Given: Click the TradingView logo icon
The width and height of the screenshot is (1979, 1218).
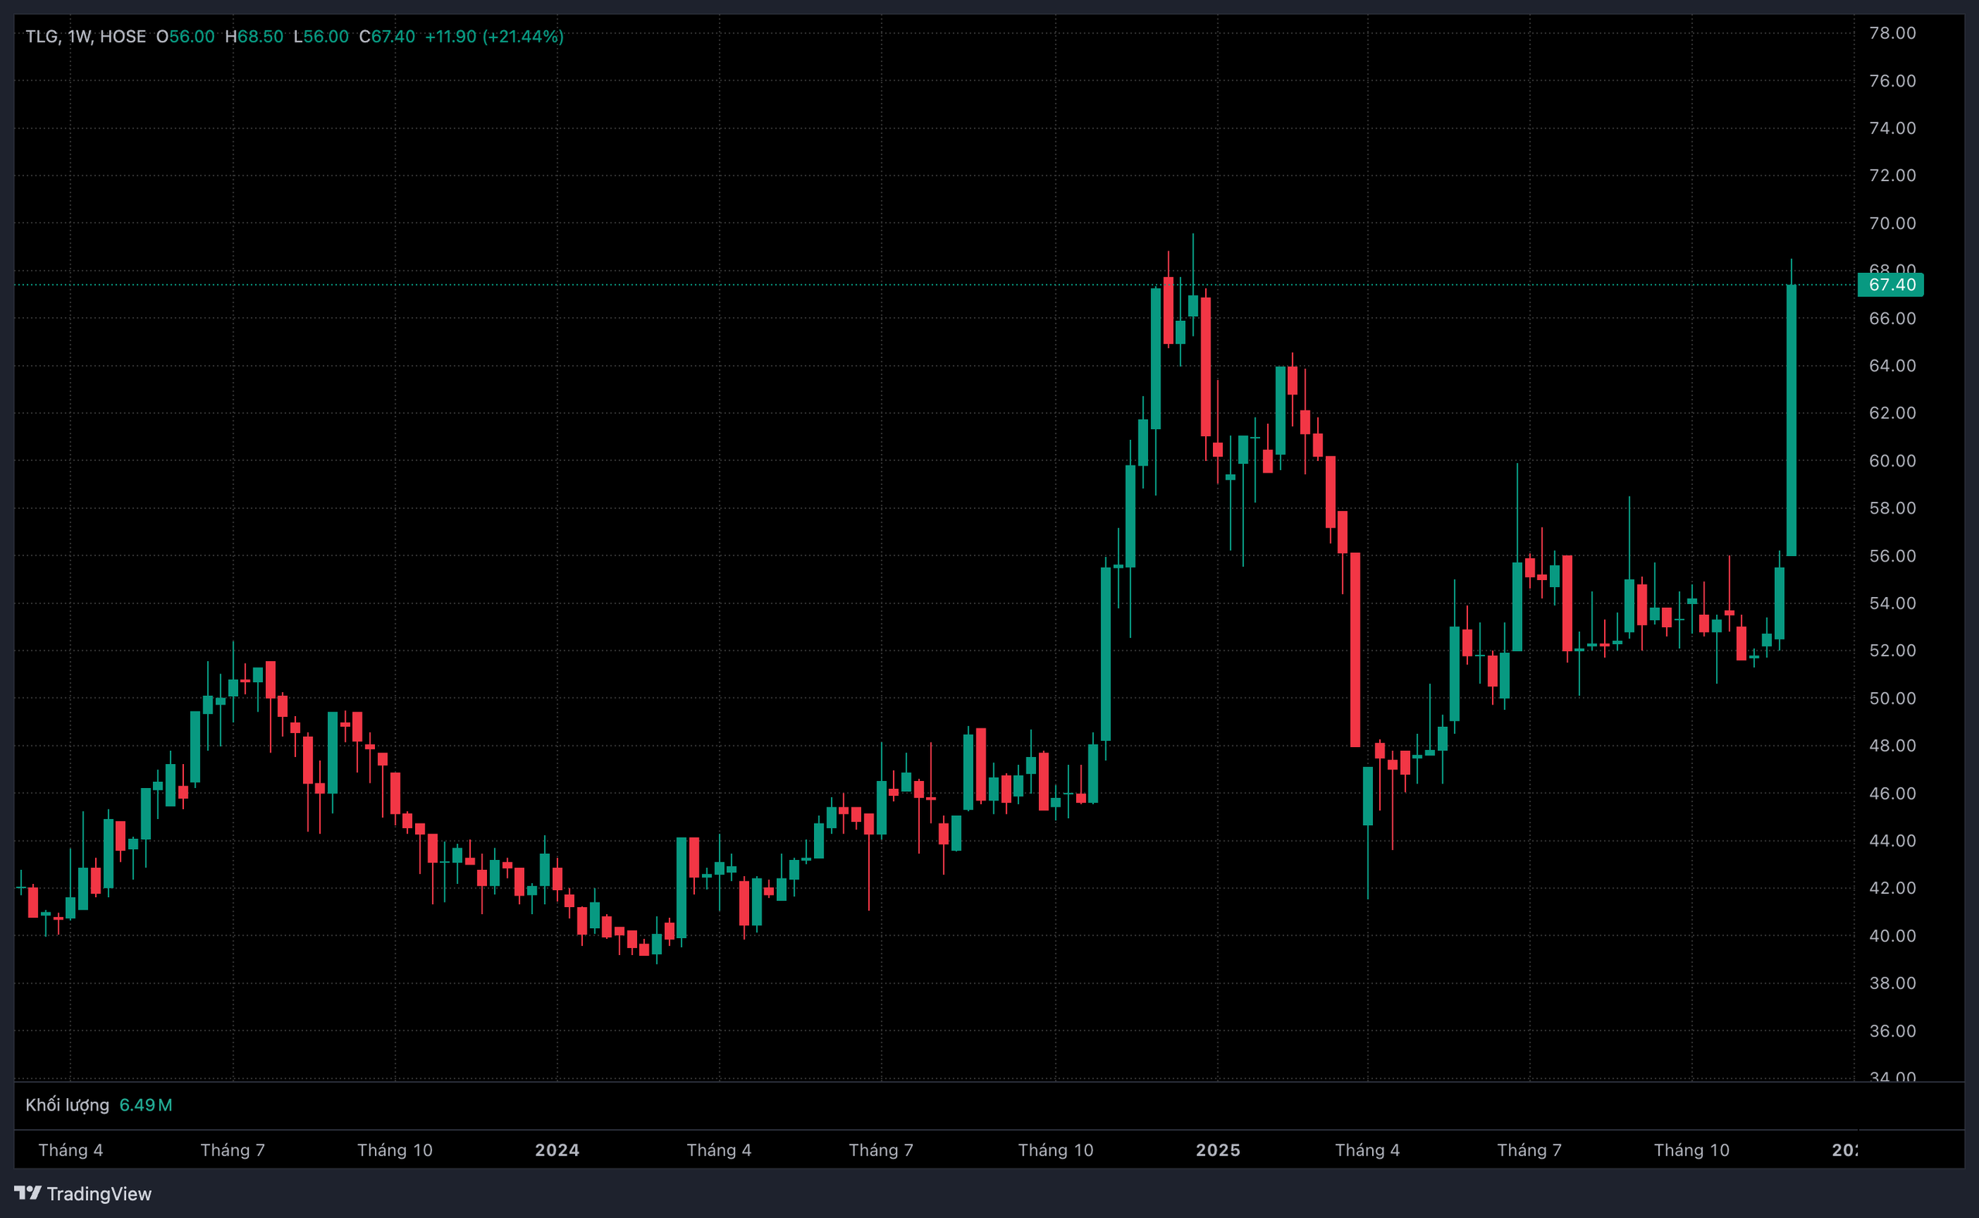Looking at the screenshot, I should [x=27, y=1192].
